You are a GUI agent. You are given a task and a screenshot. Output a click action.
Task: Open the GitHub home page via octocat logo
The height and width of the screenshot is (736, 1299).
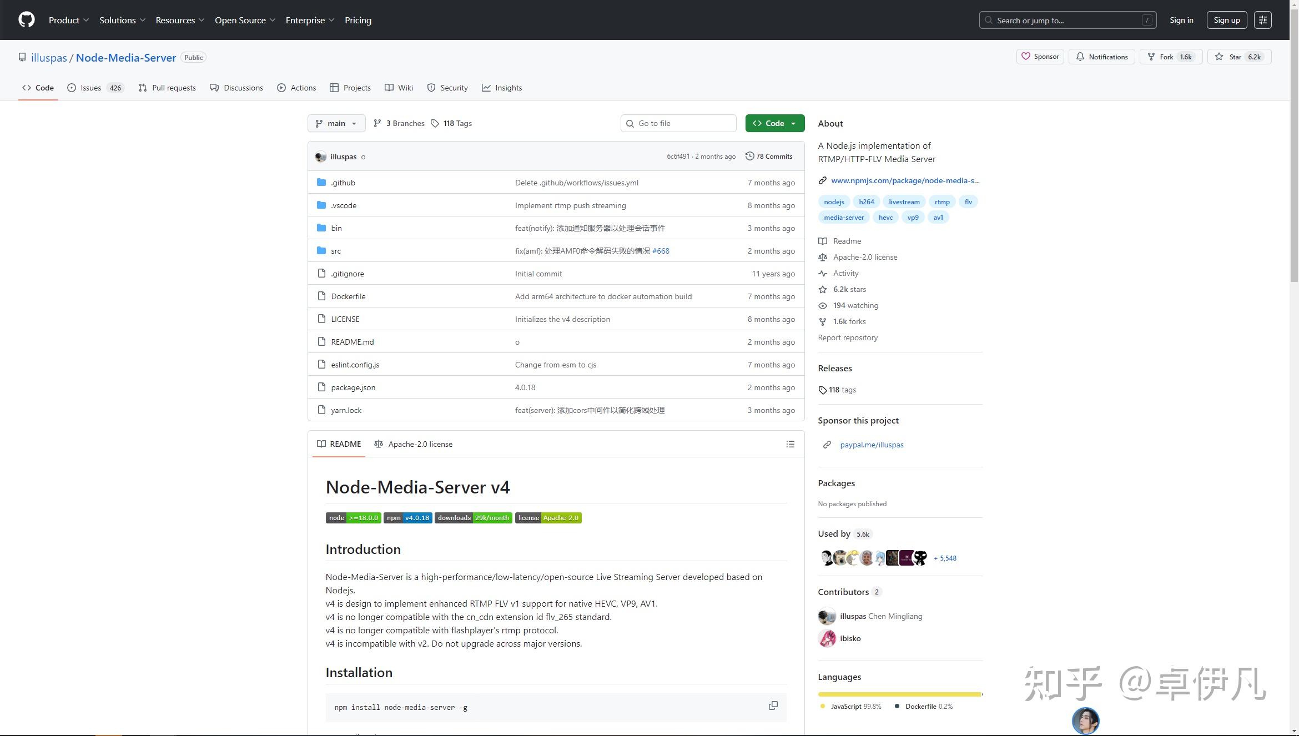point(26,19)
